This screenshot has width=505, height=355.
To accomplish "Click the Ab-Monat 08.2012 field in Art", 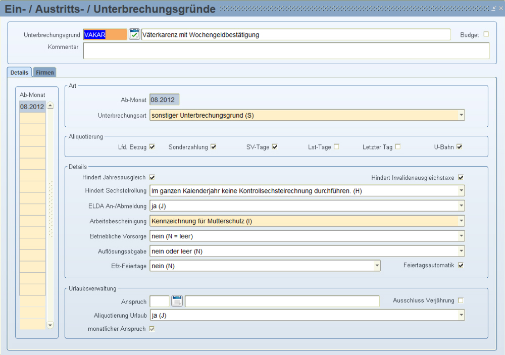I will point(164,99).
